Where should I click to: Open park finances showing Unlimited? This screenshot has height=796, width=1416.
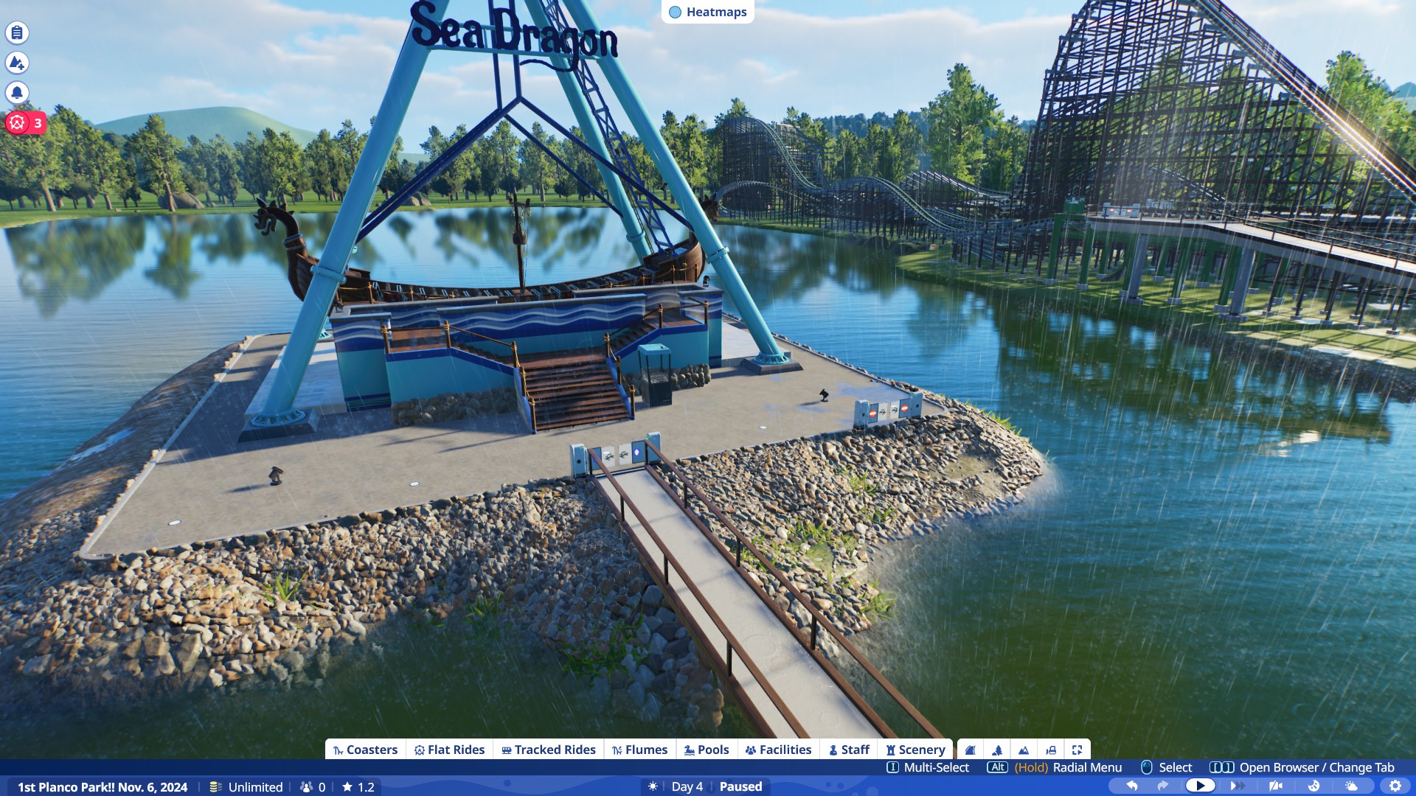pyautogui.click(x=246, y=787)
